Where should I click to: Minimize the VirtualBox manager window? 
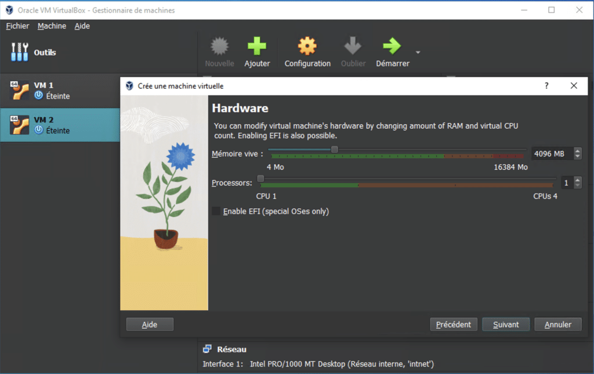(x=524, y=10)
